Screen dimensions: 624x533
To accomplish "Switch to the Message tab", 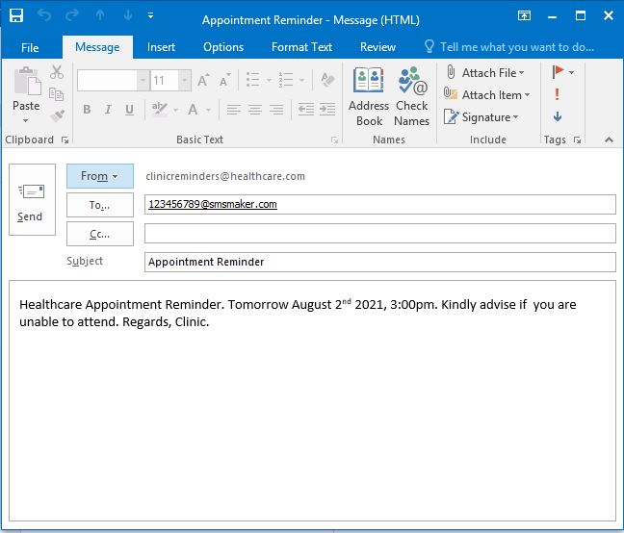I will pyautogui.click(x=97, y=47).
